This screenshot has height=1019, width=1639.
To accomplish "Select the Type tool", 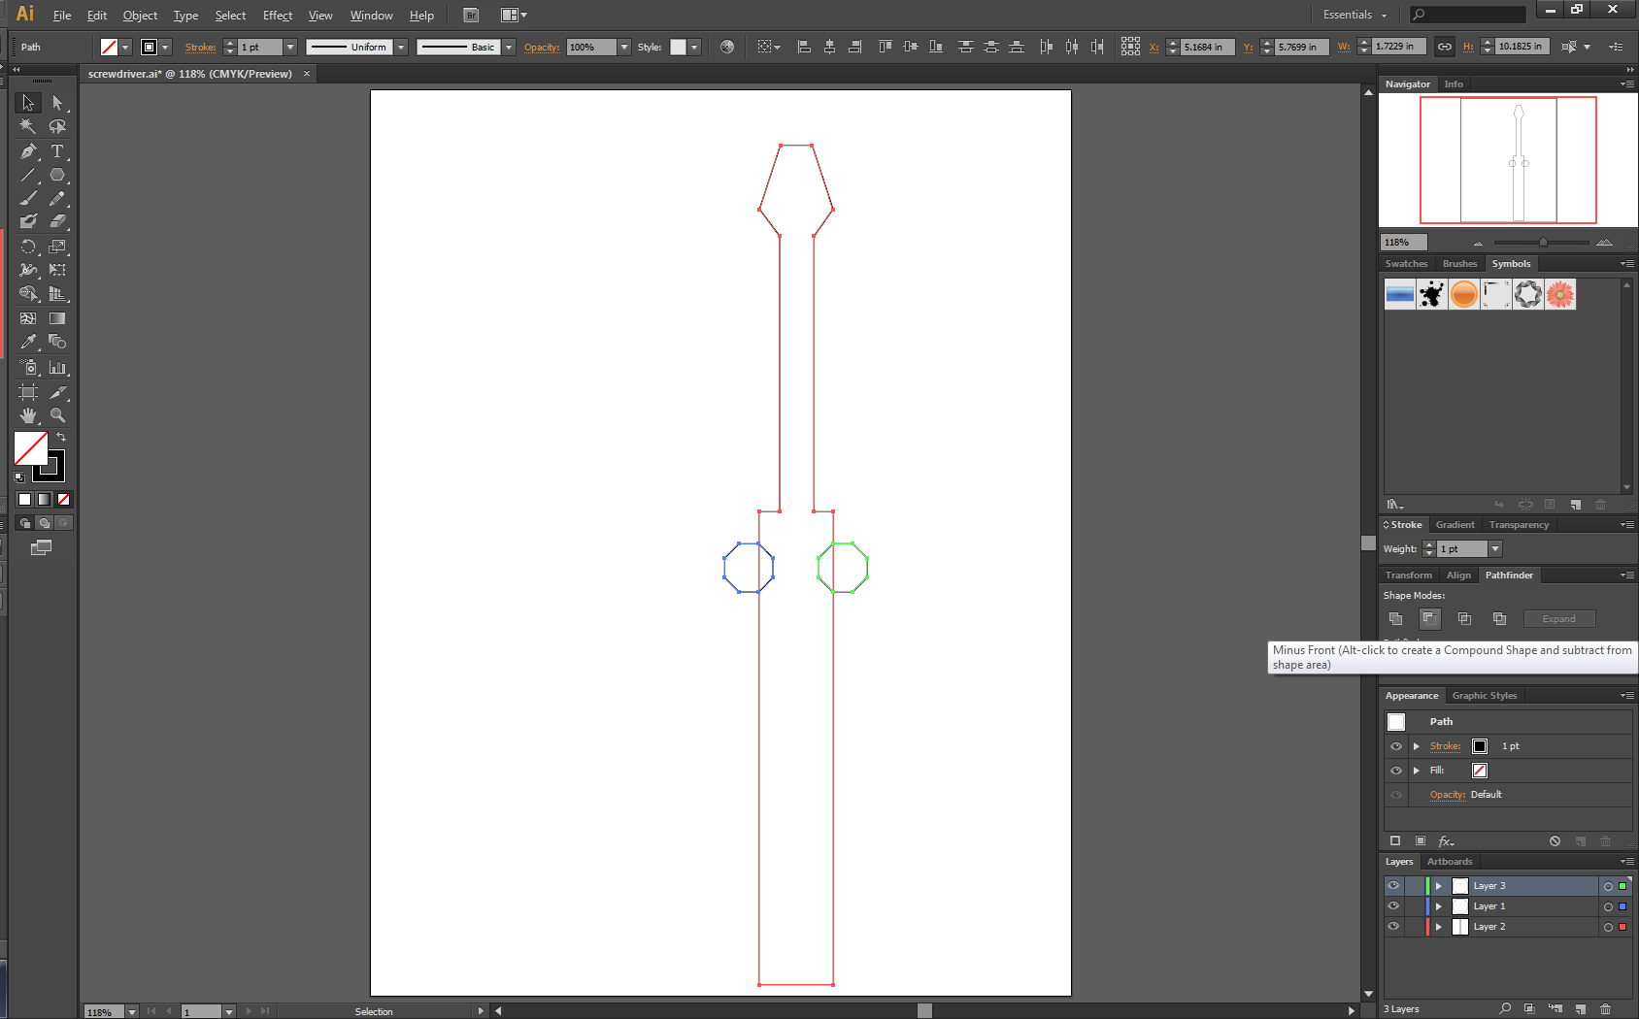I will tap(58, 151).
